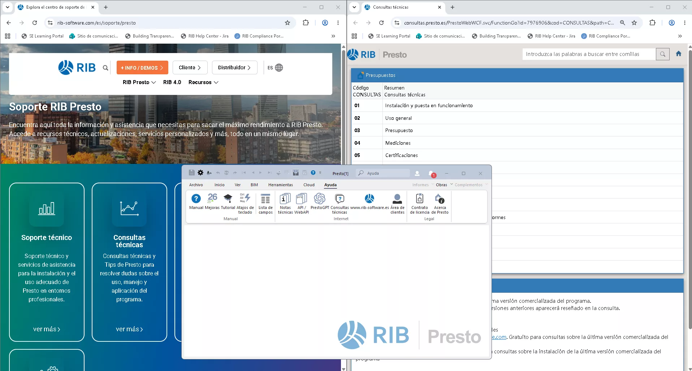
Task: Open Presto settings gear icon
Action: click(x=200, y=173)
